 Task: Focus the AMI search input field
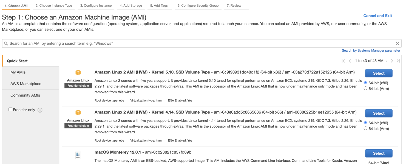tap(201, 43)
